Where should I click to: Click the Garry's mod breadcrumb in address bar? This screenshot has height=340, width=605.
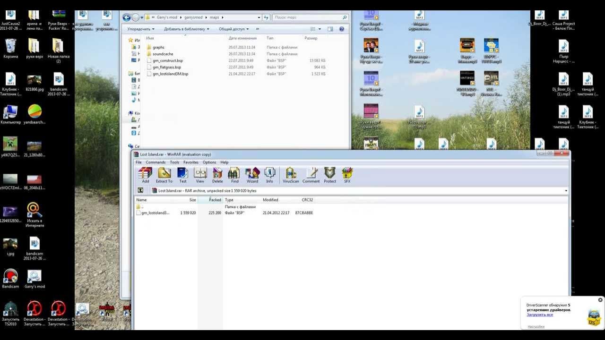167,17
